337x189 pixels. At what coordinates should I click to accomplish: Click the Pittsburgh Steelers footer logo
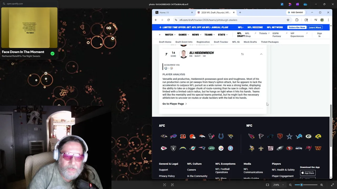pyautogui.click(x=221, y=148)
